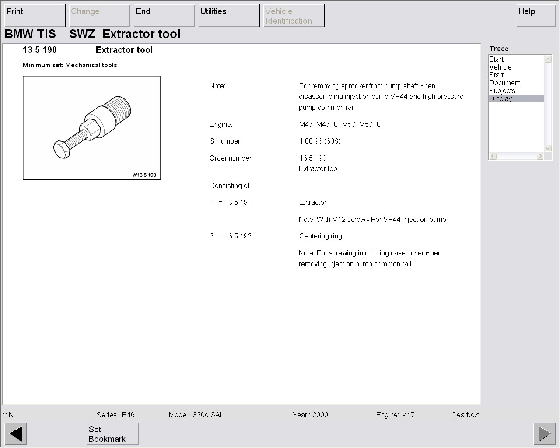Select 'Subjects' in the Trace list

tap(516, 91)
